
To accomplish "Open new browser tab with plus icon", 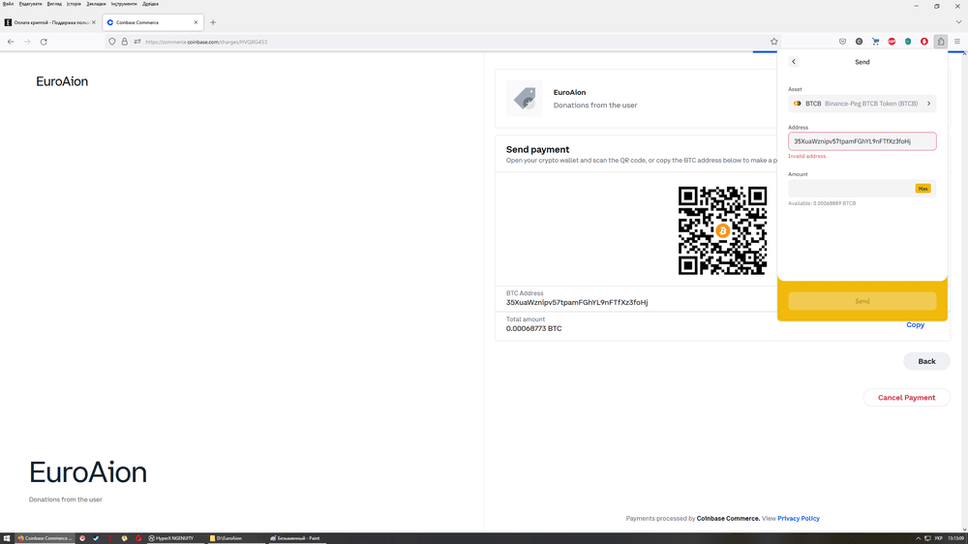I will tap(213, 22).
